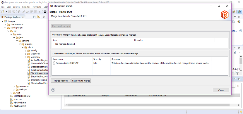The width and height of the screenshot is (243, 114).
Task: Click the LICENSE file icon in conflicts list
Action: pos(54,63)
